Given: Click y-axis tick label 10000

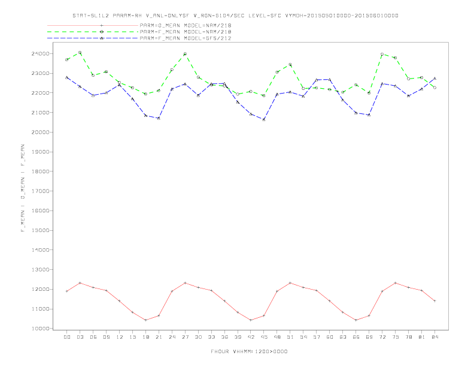Looking at the screenshot, I should click(41, 329).
